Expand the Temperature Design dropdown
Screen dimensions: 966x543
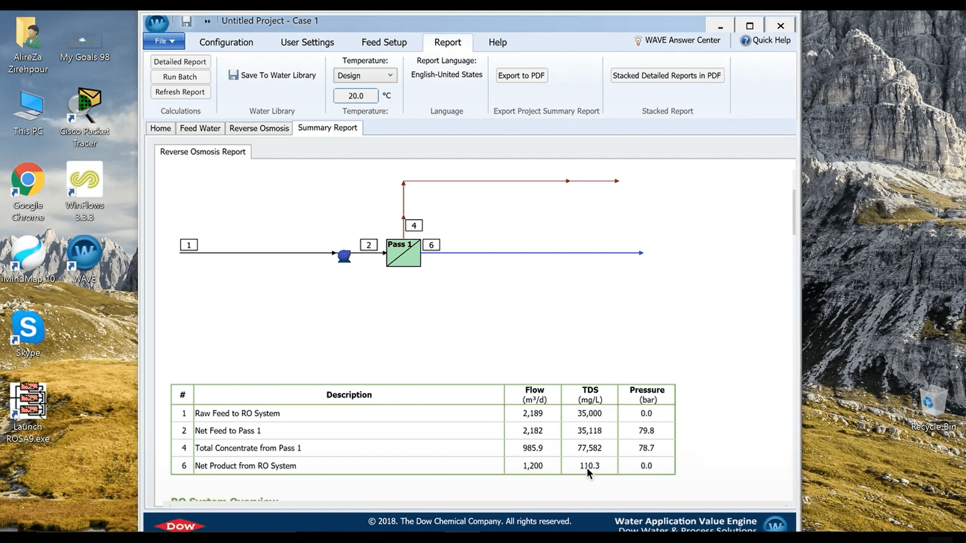click(x=365, y=75)
